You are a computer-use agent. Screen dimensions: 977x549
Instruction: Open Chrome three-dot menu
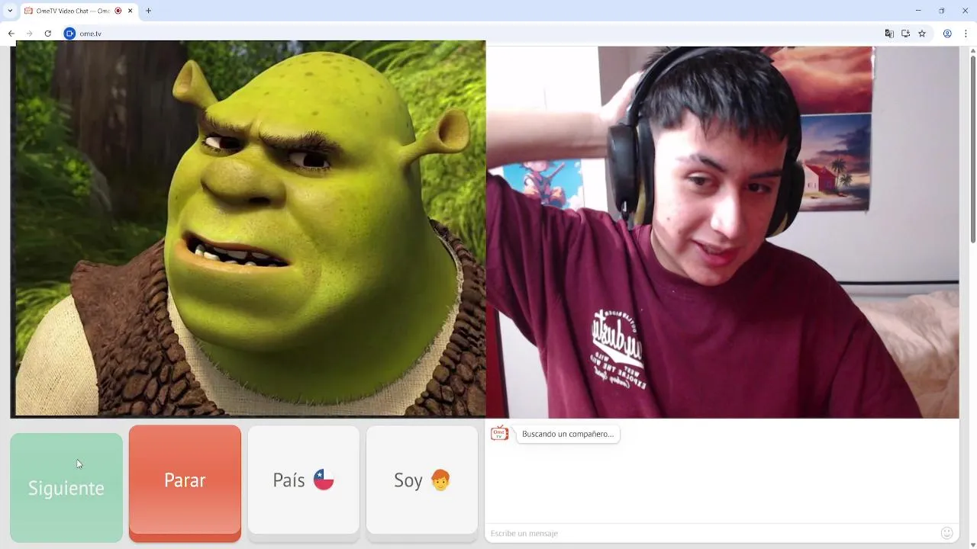[966, 34]
